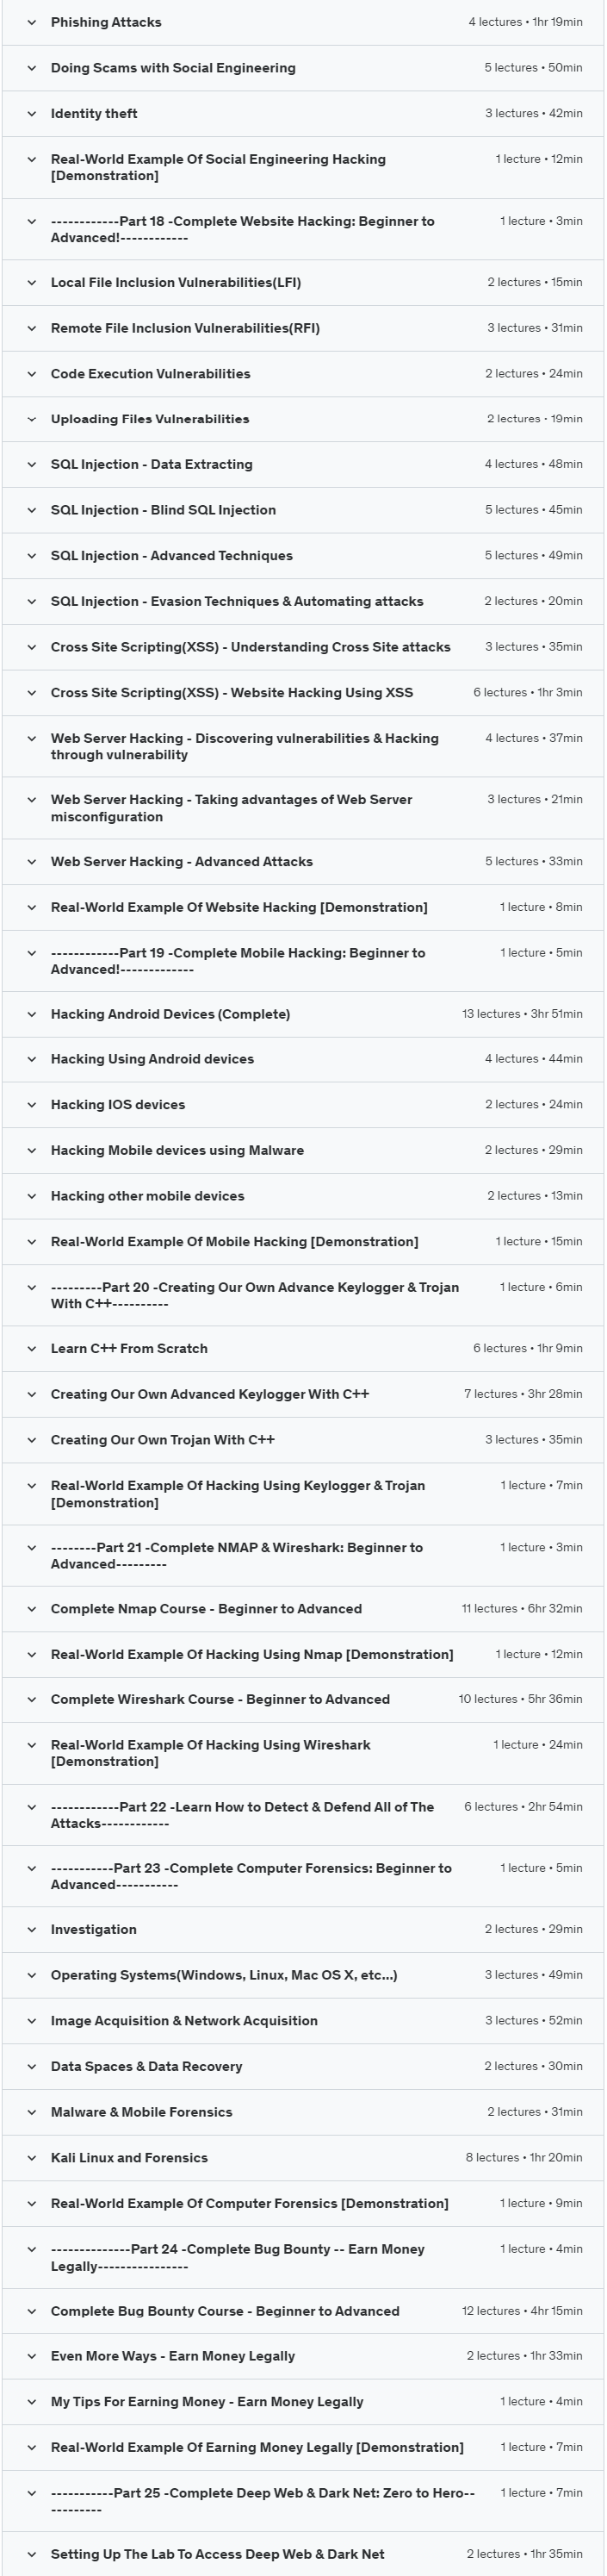This screenshot has width=607, height=2576.
Task: Open Real-World Example Of Hacking Using Wireshark
Action: click(211, 1753)
